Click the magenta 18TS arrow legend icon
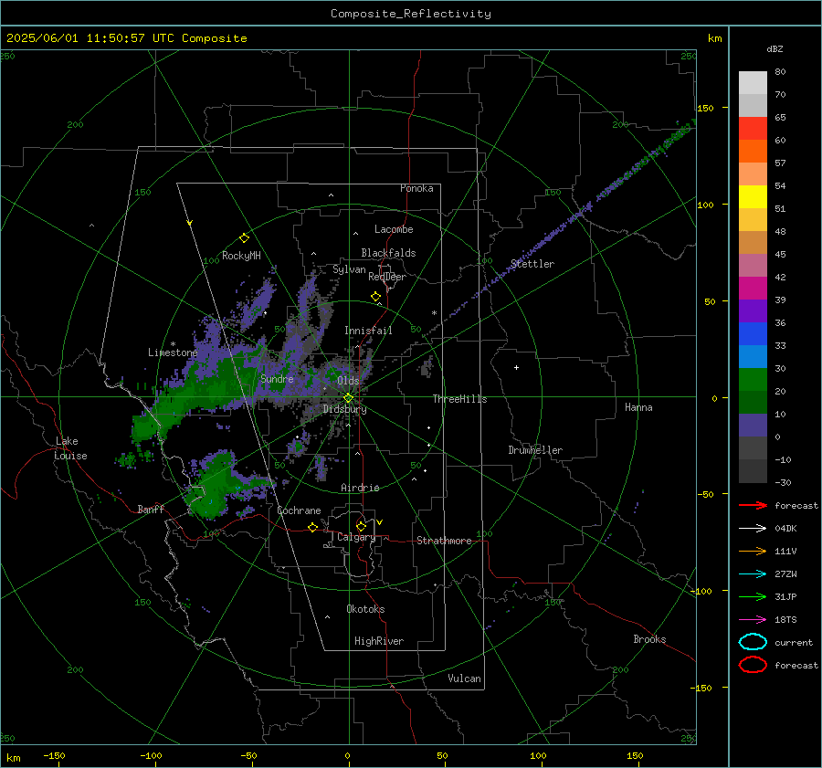This screenshot has height=768, width=822. pyautogui.click(x=753, y=620)
